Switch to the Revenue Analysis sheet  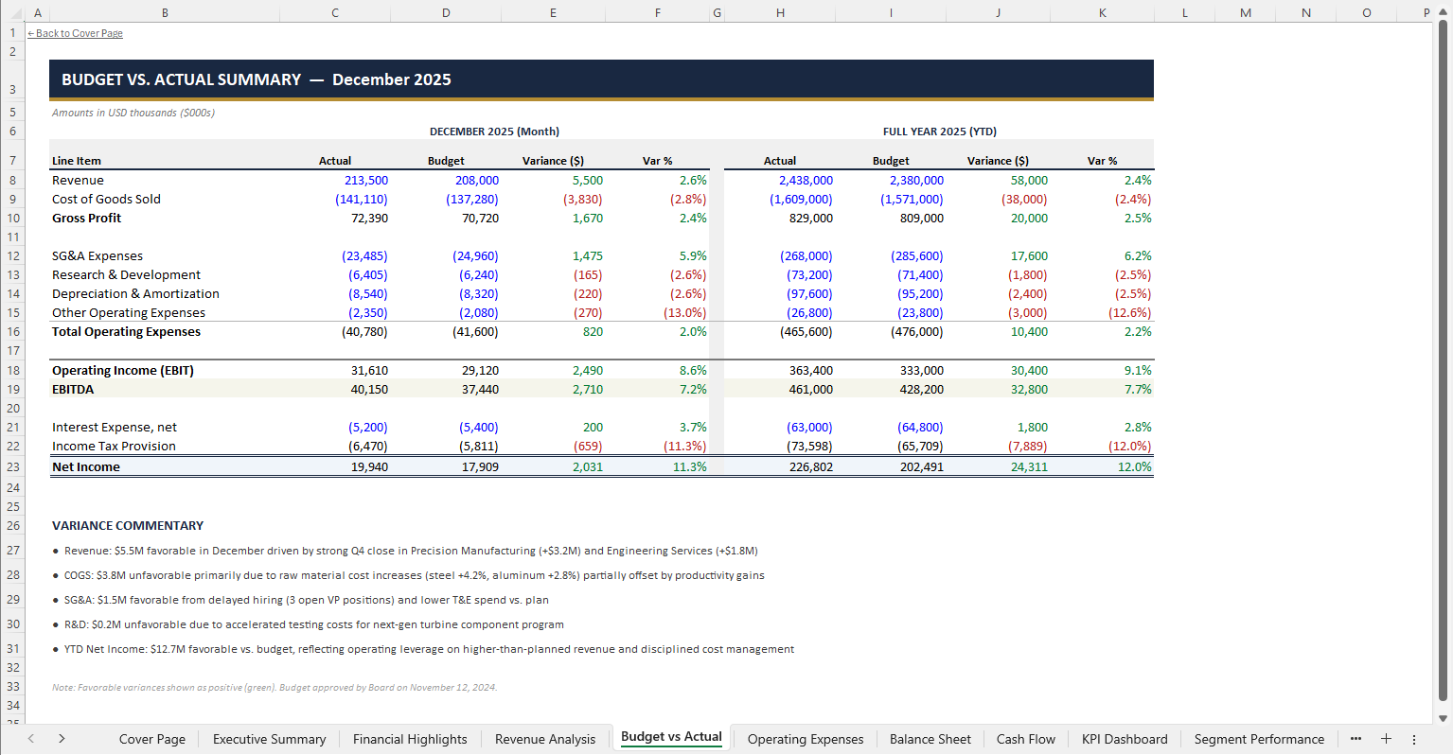click(545, 739)
